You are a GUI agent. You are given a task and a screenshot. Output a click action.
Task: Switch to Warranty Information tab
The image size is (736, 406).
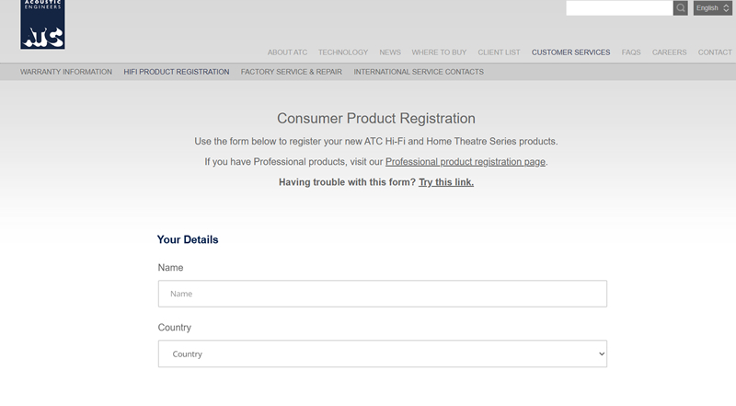click(x=66, y=72)
